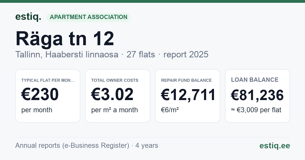Image resolution: width=305 pixels, height=160 pixels.
Task: Click the €230 value
Action: coord(40,94)
